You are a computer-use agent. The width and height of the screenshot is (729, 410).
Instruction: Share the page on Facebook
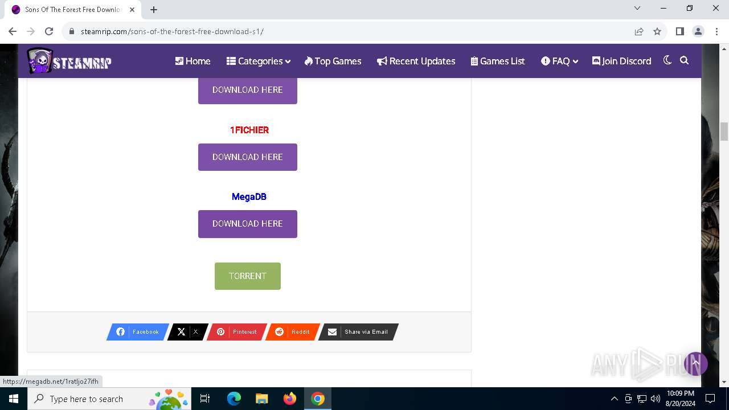click(x=138, y=332)
